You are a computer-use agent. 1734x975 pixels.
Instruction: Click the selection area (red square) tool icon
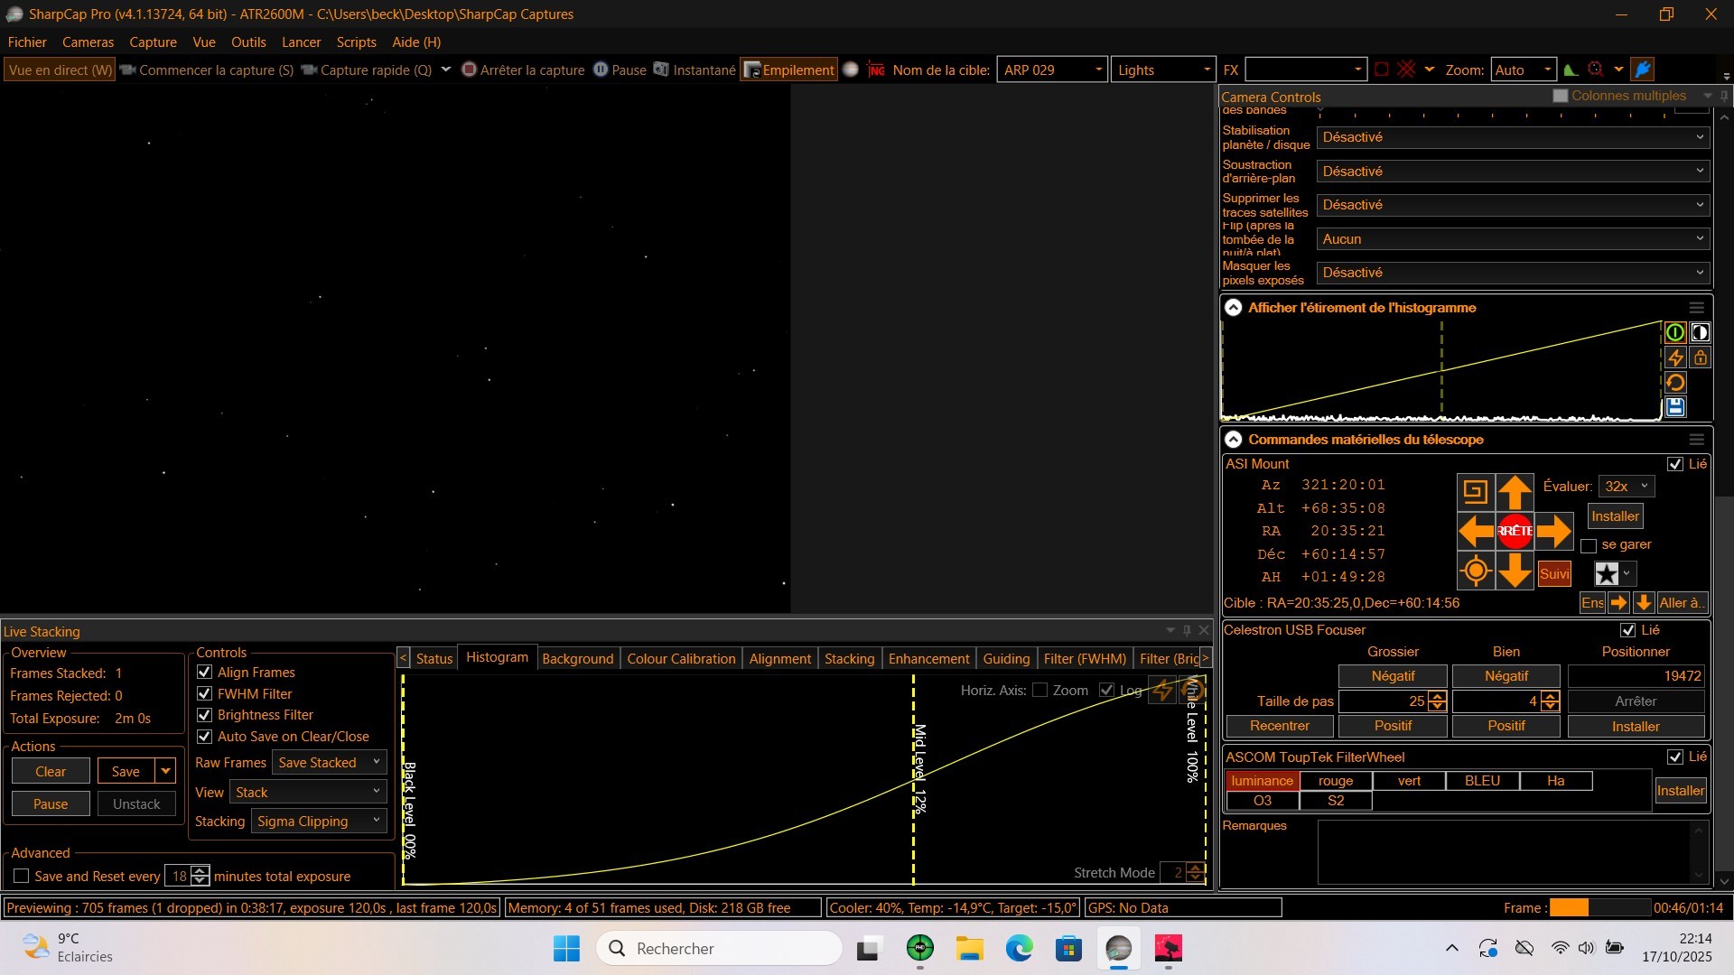coord(1382,70)
